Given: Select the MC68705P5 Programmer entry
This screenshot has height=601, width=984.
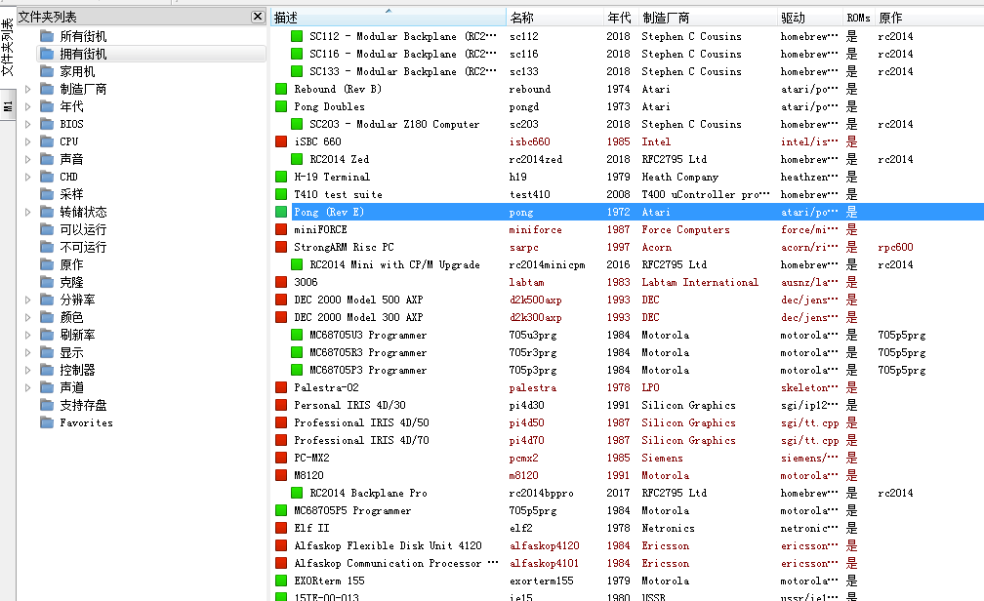Looking at the screenshot, I should (x=352, y=510).
